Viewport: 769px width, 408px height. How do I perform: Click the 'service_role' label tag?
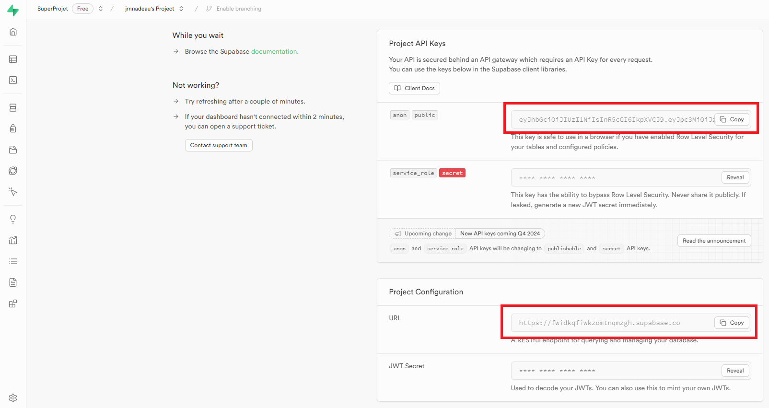pos(413,173)
